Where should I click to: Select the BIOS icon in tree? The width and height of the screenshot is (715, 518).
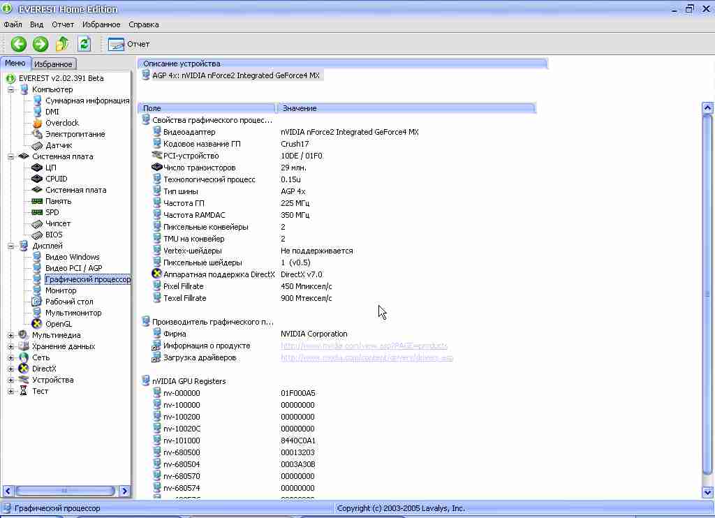pyautogui.click(x=37, y=235)
